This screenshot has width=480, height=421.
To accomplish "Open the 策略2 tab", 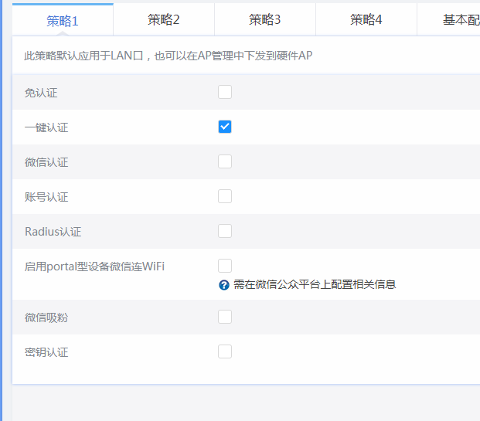I will [x=164, y=20].
